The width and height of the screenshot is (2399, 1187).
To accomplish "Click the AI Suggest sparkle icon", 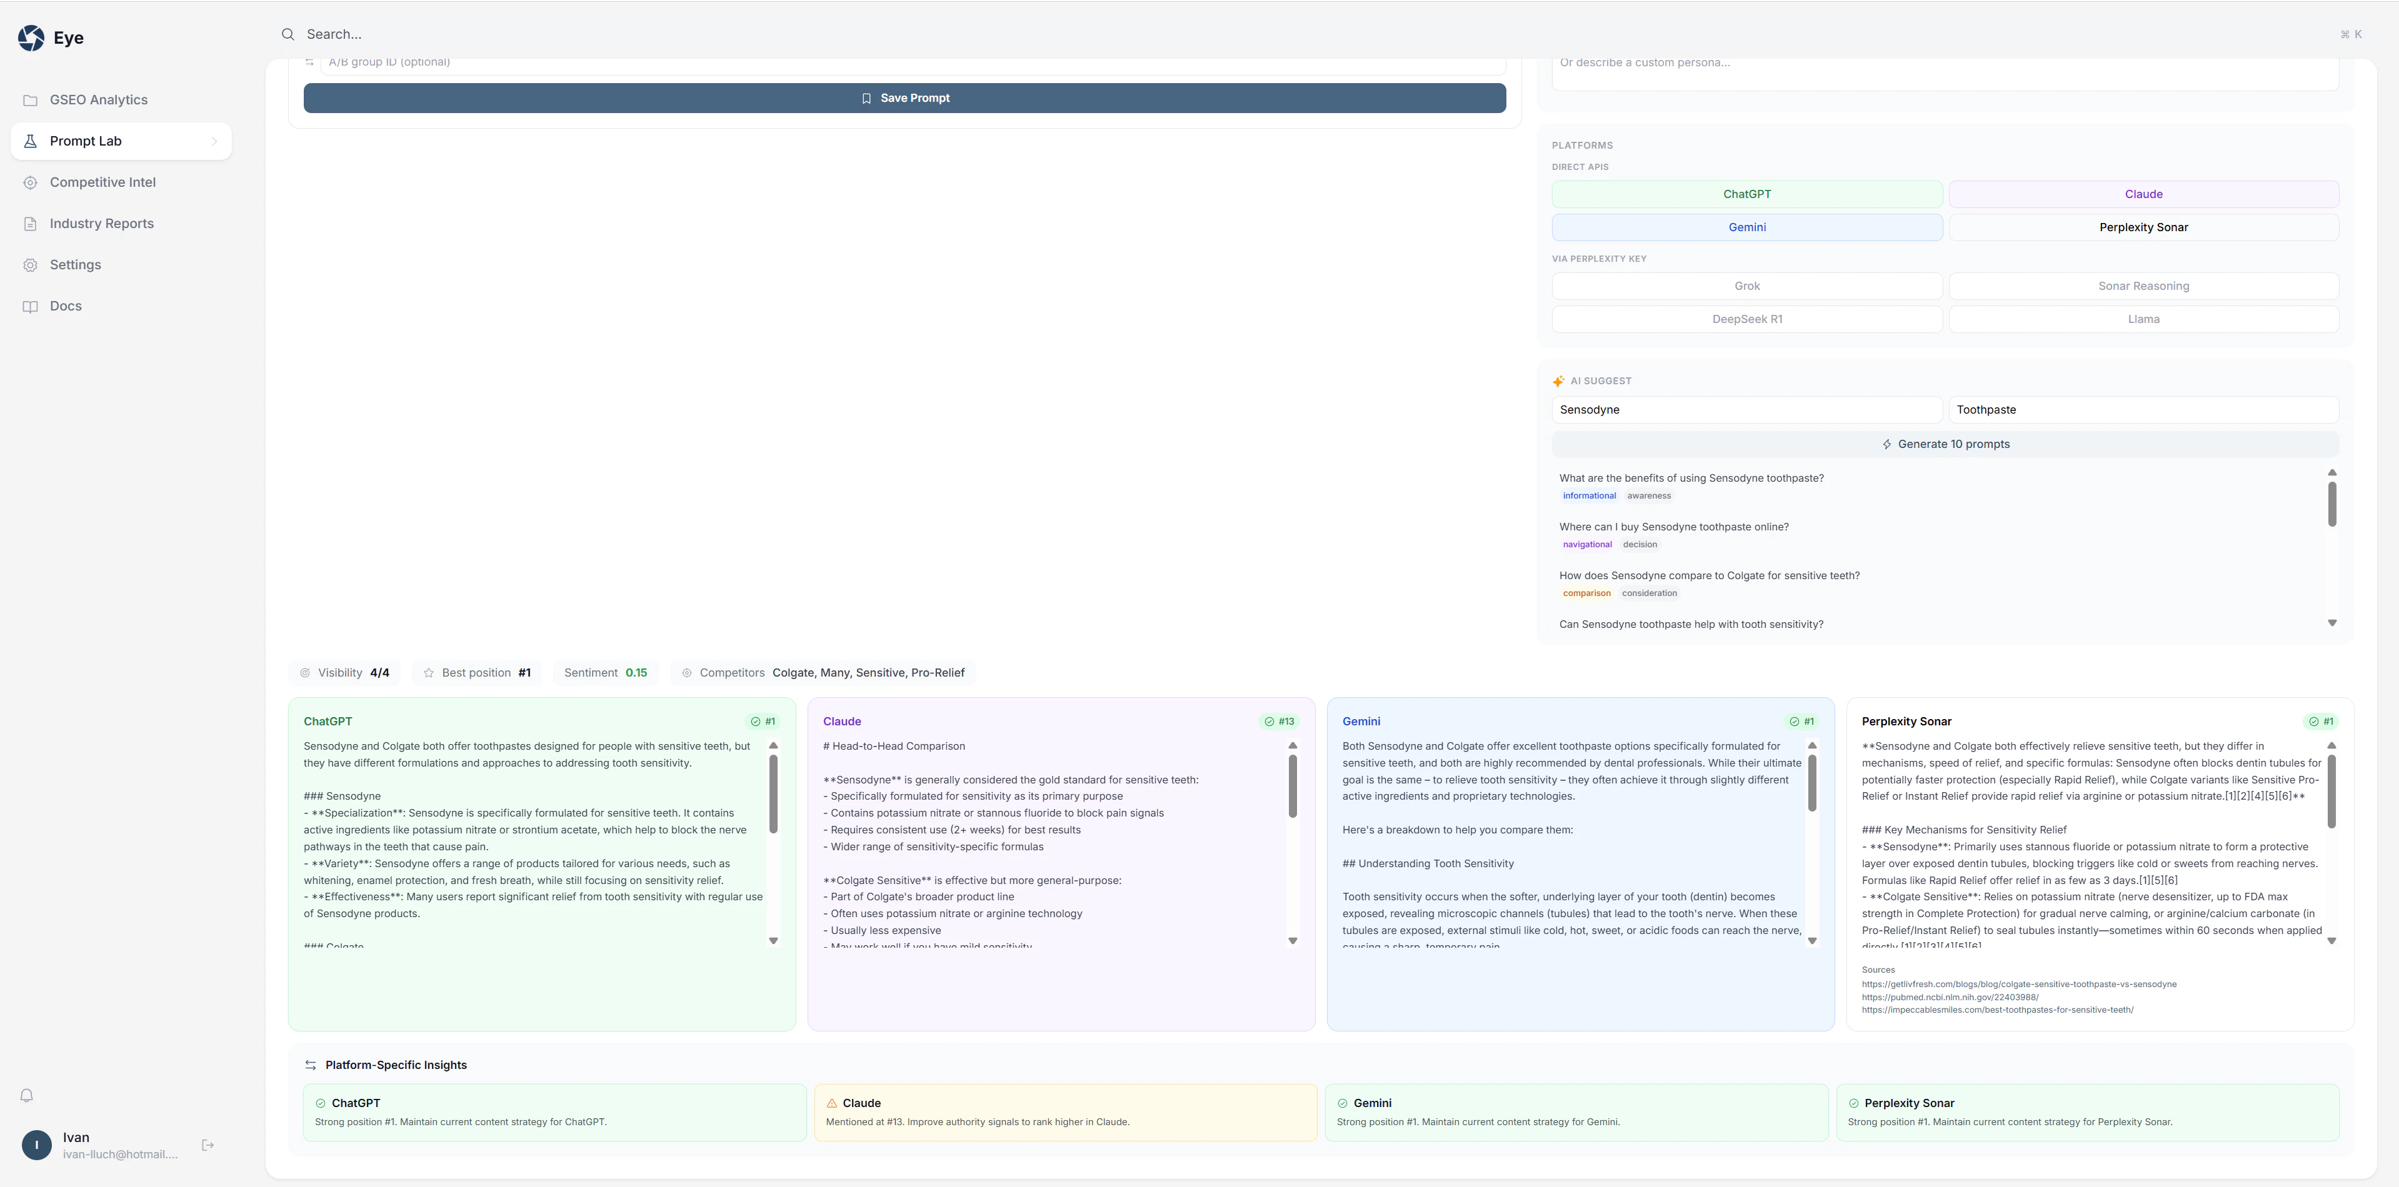I will (x=1558, y=380).
